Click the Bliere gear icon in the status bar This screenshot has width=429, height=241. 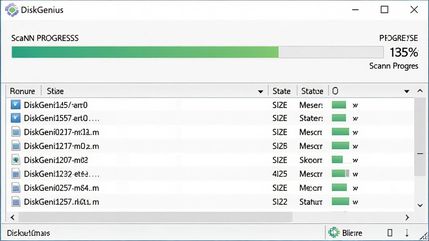334,233
